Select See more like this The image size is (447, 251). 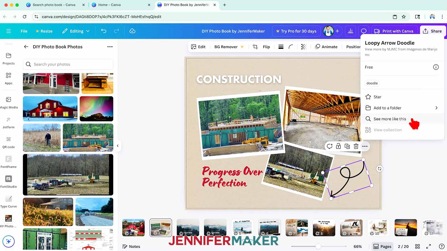coord(402,119)
